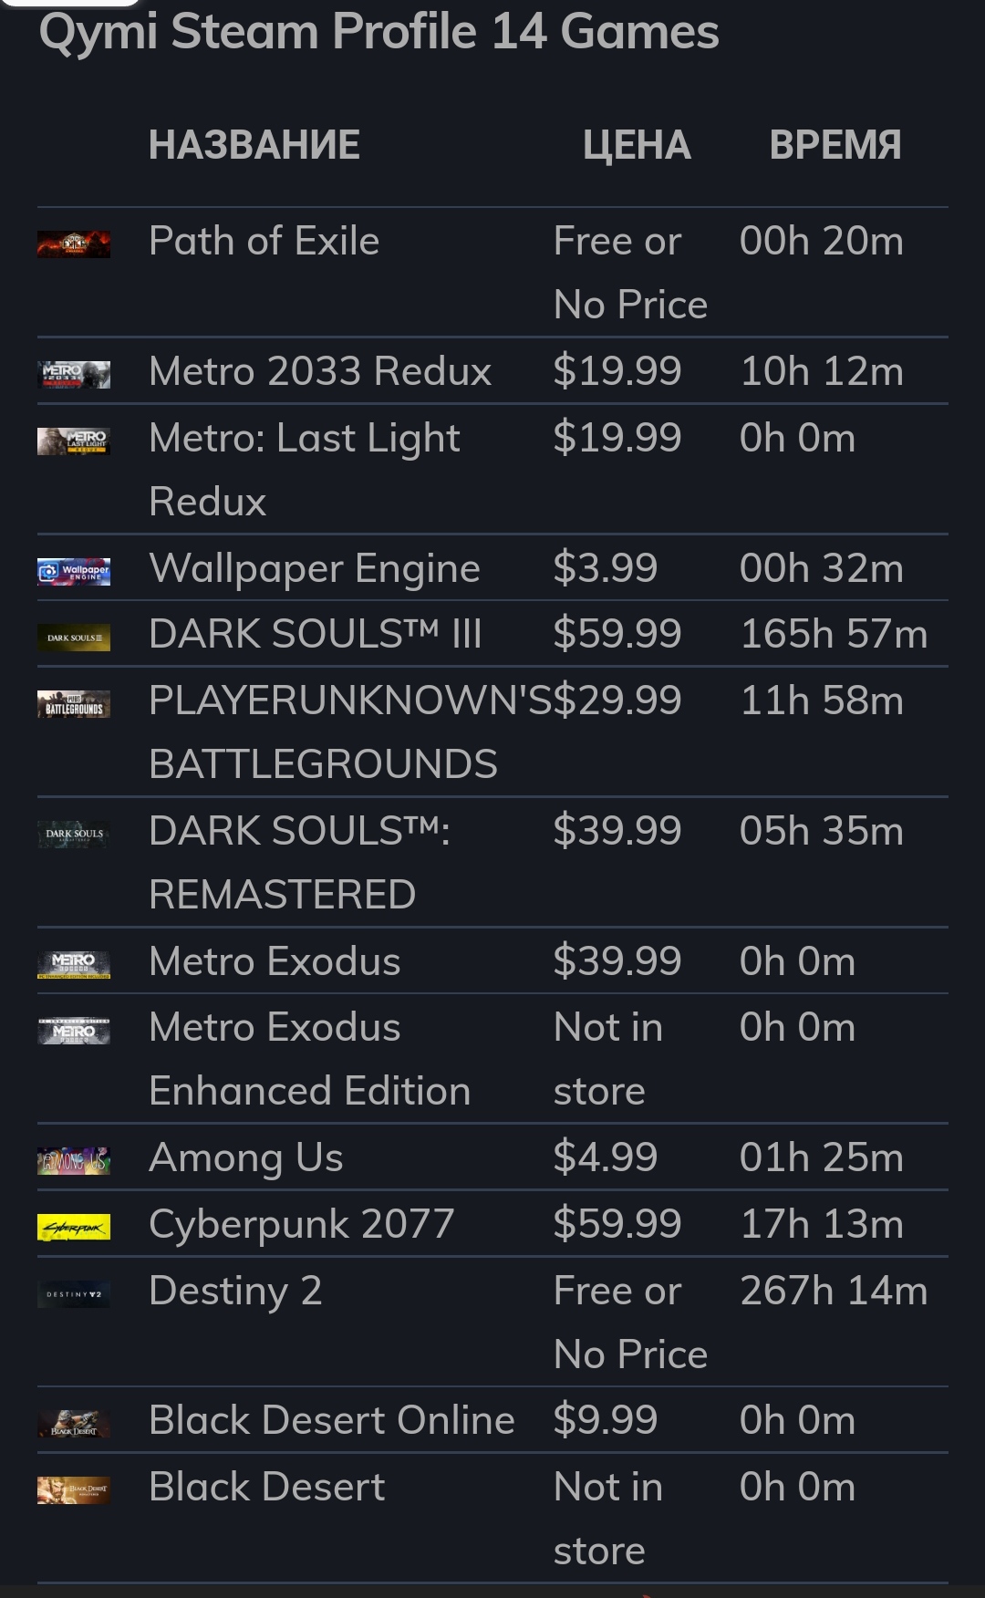
Task: Sort by the ВРЕМЯ column header
Action: (x=835, y=145)
